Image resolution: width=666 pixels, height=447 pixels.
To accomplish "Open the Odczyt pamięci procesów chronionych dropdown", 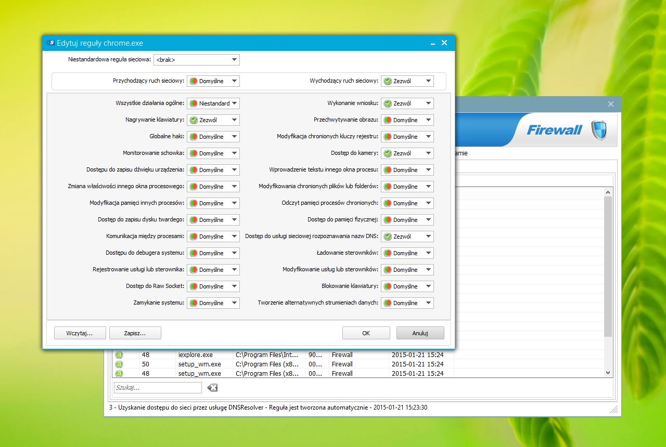I will pos(407,203).
